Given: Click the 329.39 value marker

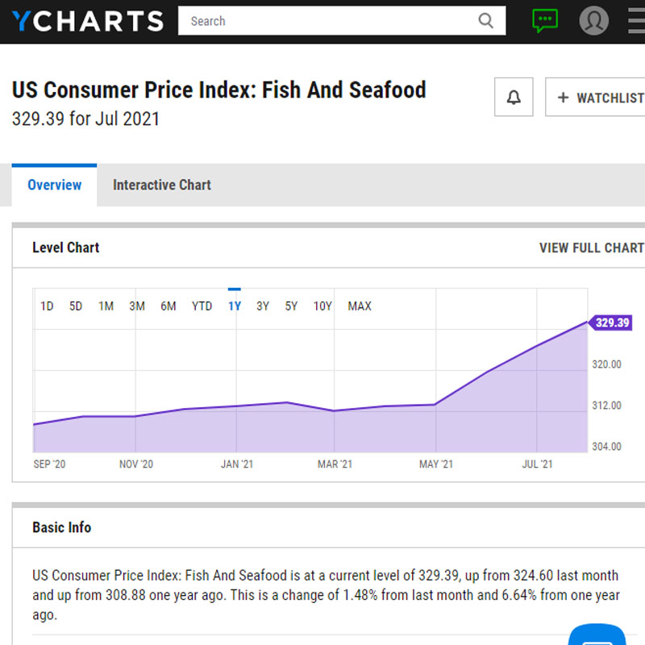Looking at the screenshot, I should pyautogui.click(x=611, y=322).
